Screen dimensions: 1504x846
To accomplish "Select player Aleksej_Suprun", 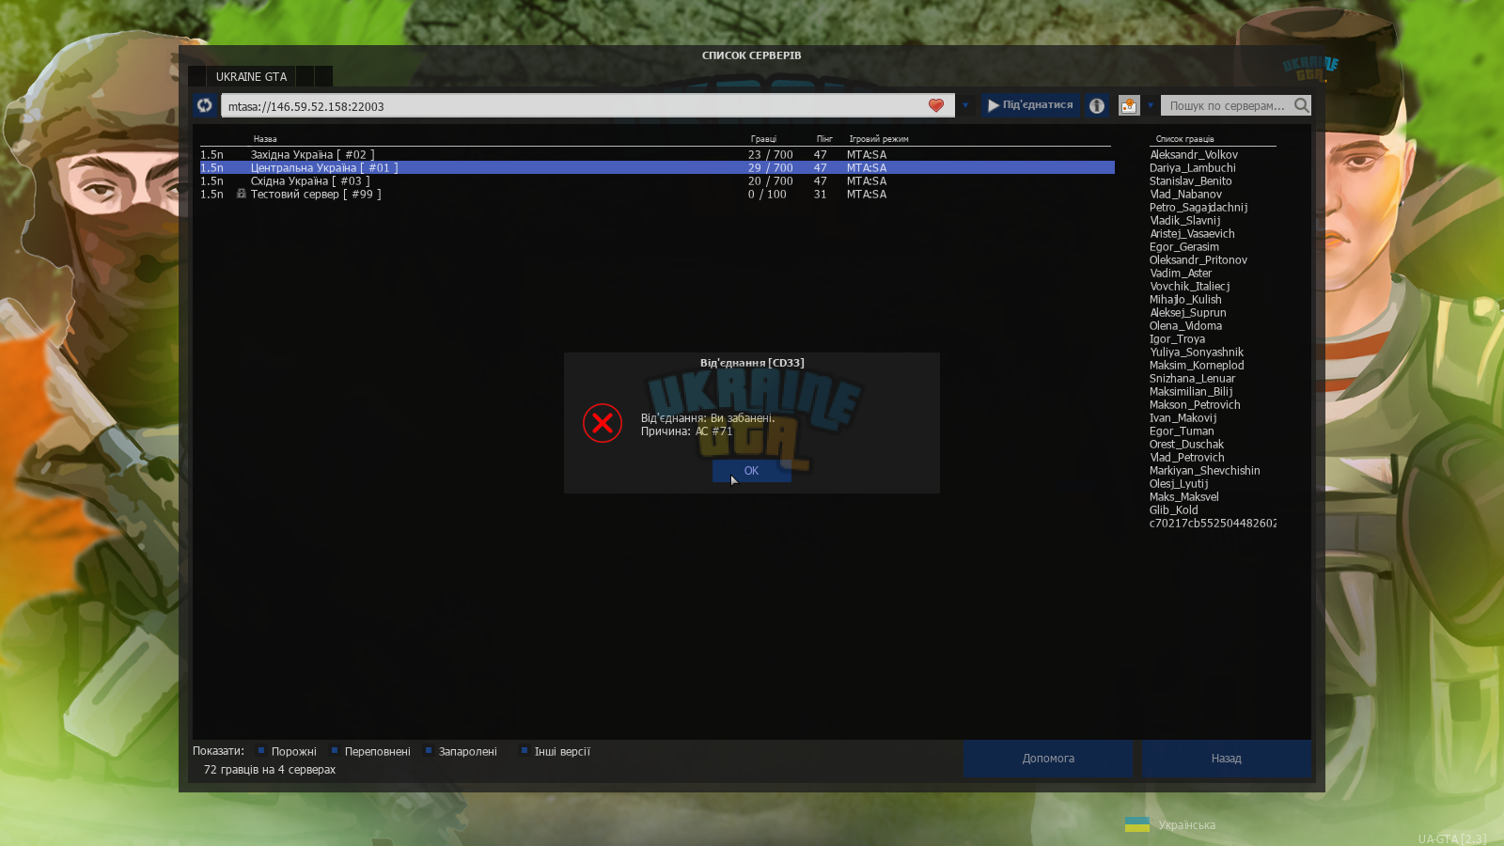I will pos(1188,313).
